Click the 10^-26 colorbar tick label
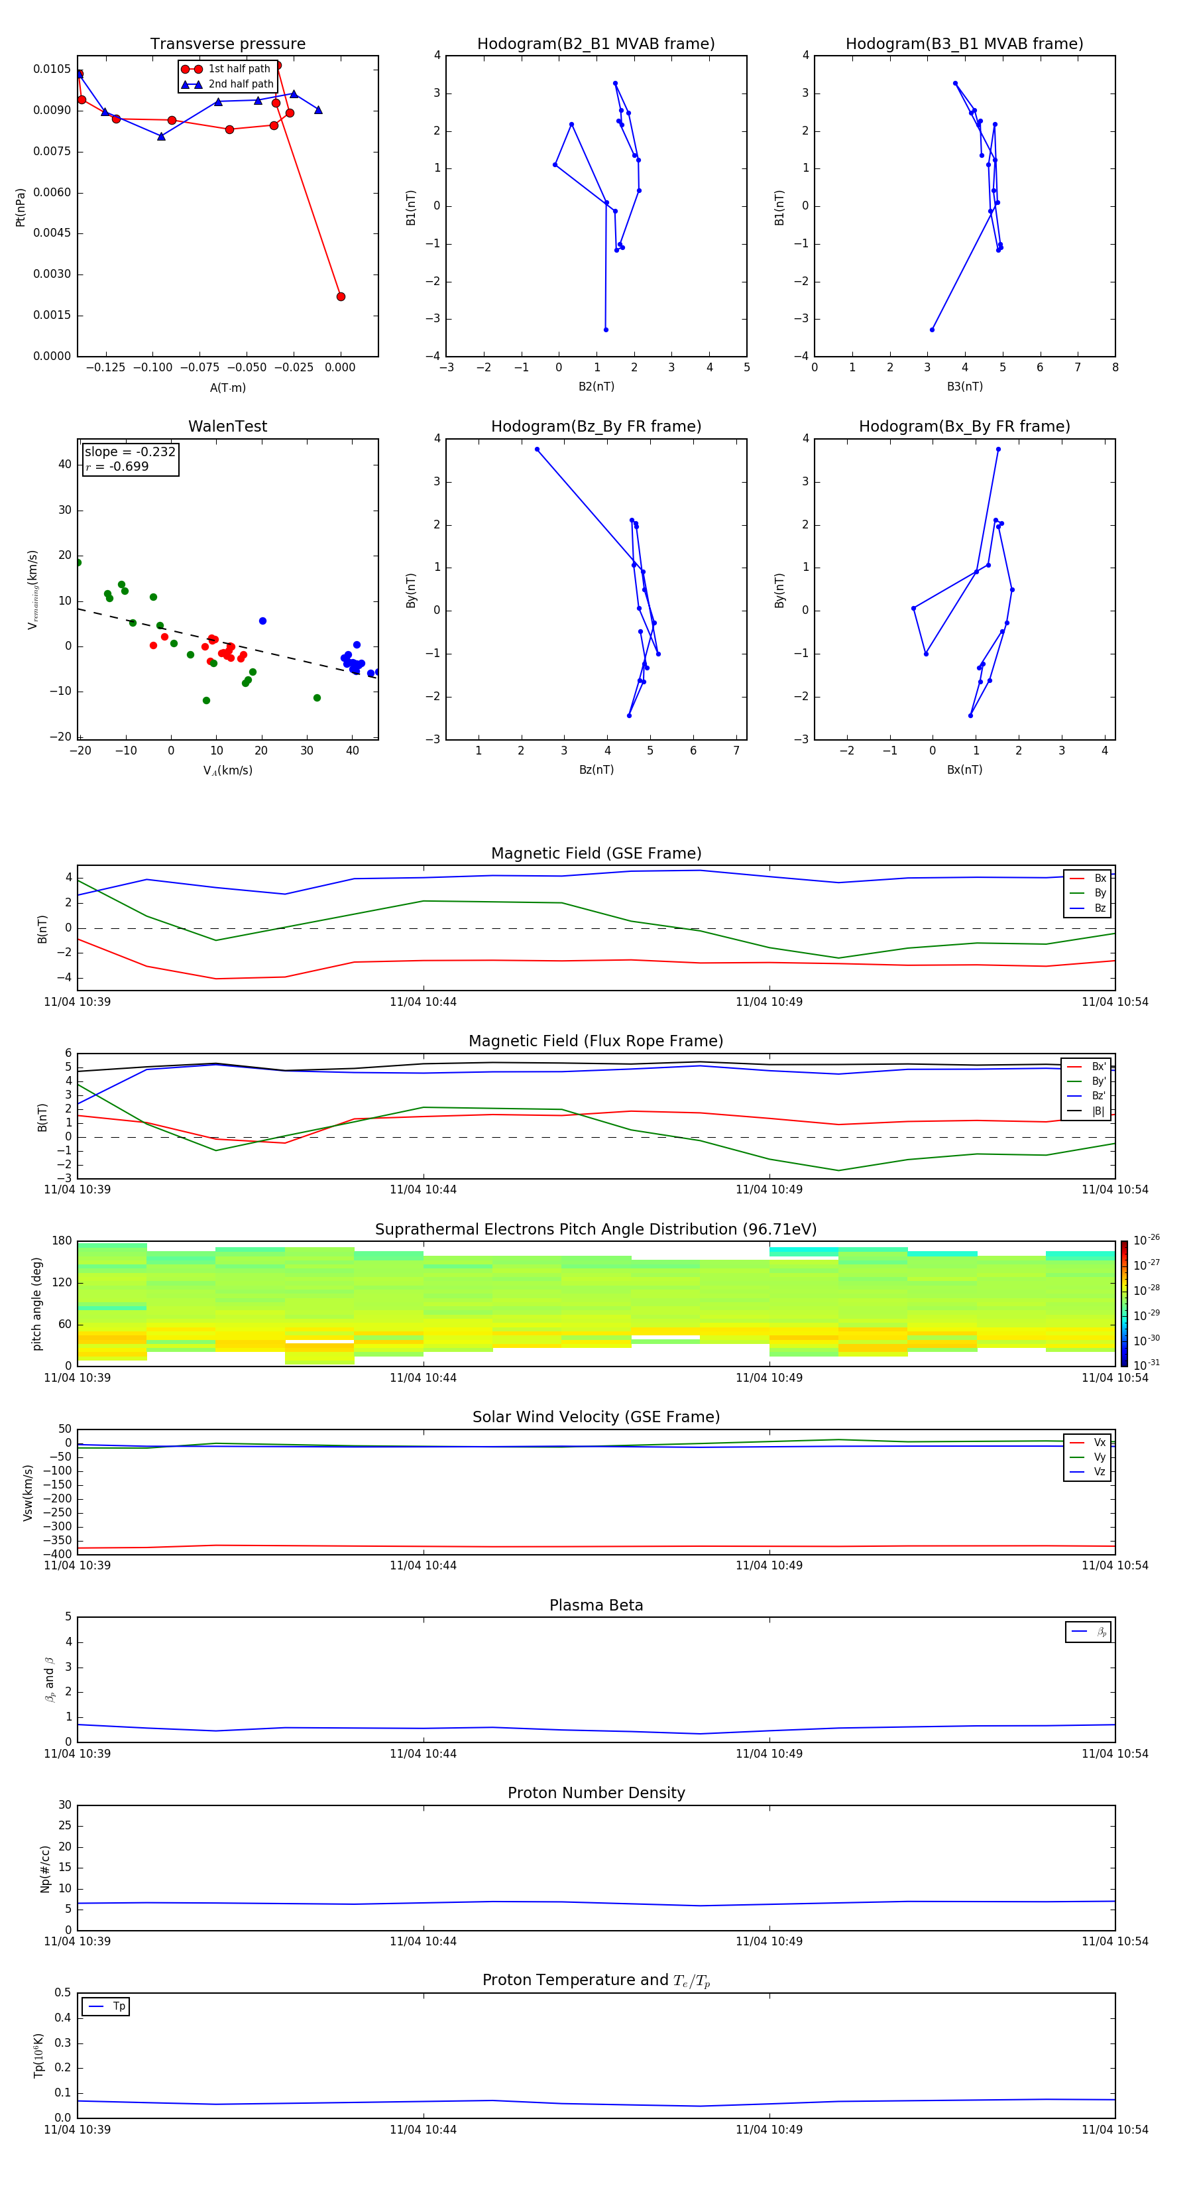This screenshot has width=1193, height=2188. coord(1147,1240)
